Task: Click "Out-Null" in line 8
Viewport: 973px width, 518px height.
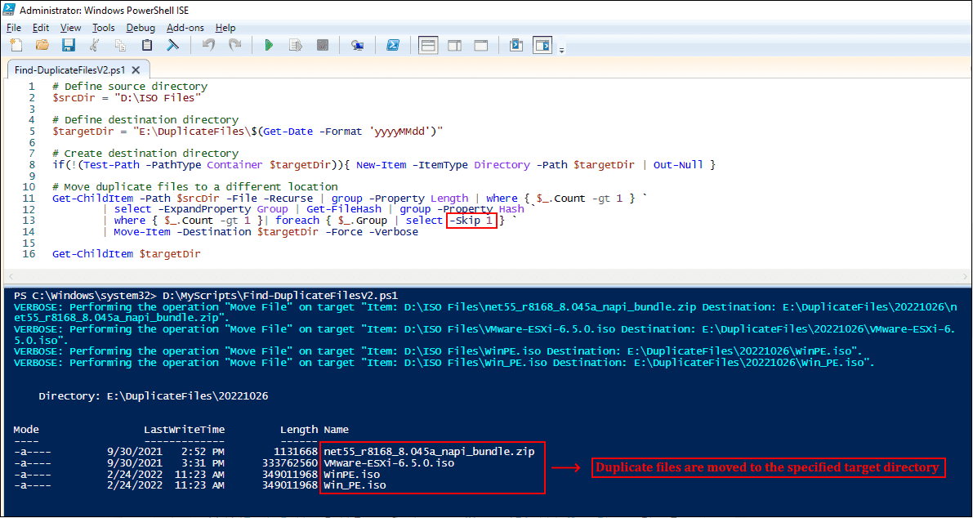Action: point(678,165)
